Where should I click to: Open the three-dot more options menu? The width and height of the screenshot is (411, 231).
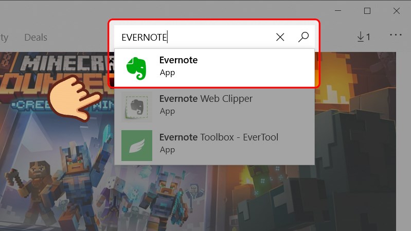396,35
